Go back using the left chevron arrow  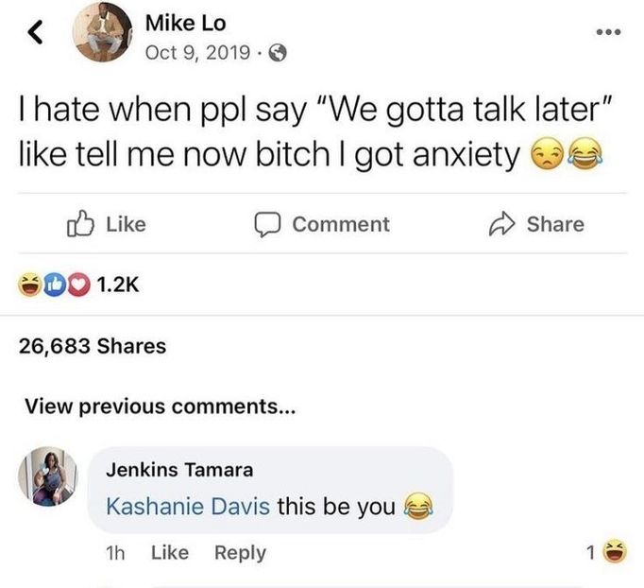click(x=35, y=32)
